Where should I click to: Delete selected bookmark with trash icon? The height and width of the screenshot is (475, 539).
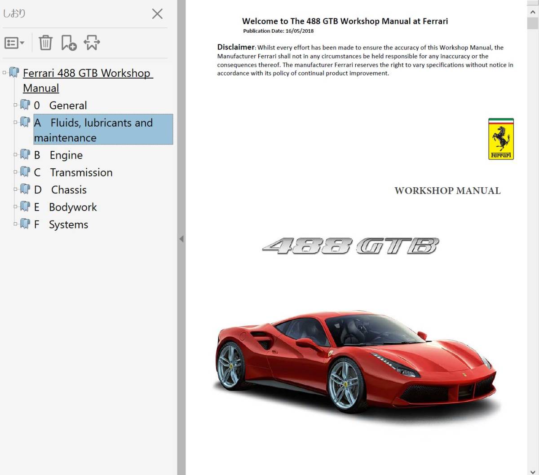click(x=45, y=43)
